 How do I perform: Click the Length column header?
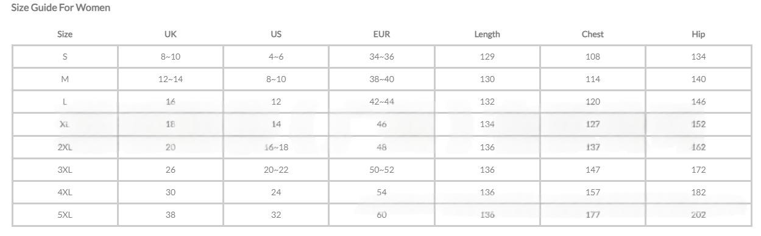tap(487, 34)
